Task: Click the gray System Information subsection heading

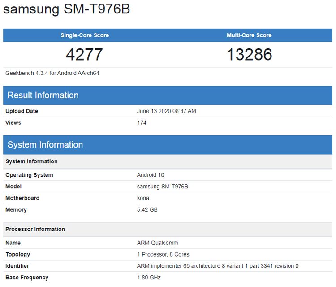Action: click(x=31, y=161)
